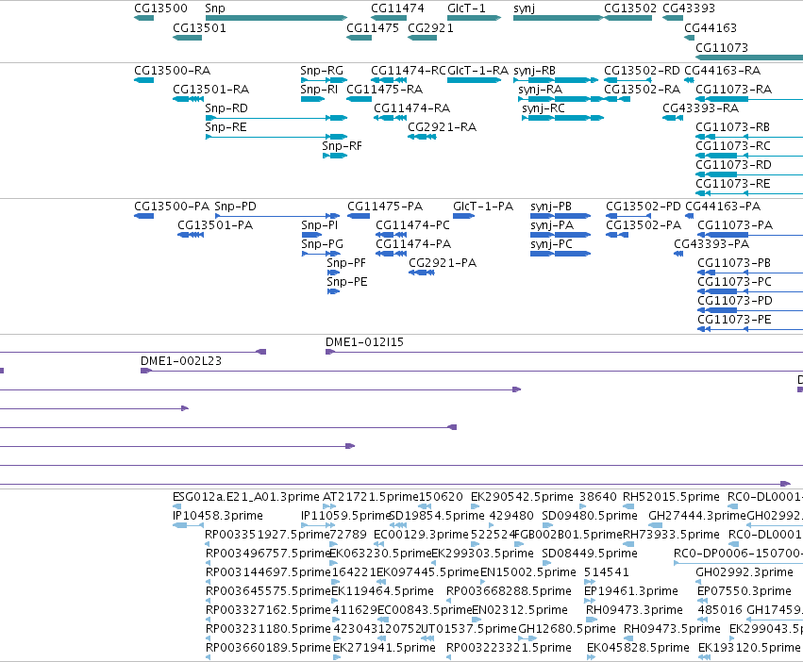Screen dimensions: 803x662
Task: Open the CG43393-PA protein label
Action: pyautogui.click(x=711, y=245)
